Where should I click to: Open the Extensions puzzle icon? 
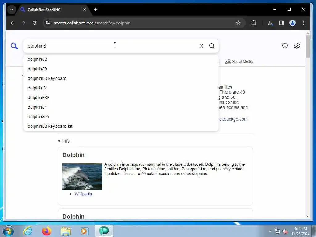254,23
